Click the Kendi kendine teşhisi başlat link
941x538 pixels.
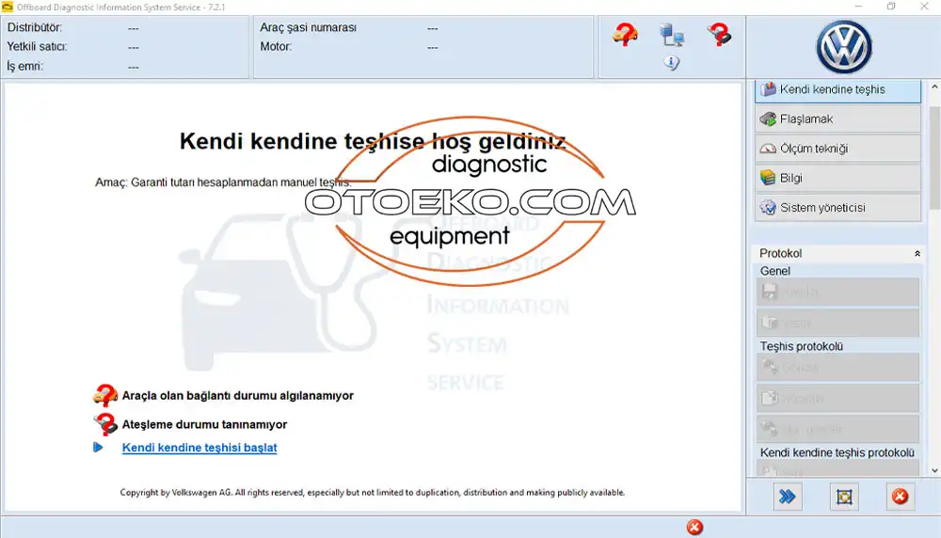point(199,448)
